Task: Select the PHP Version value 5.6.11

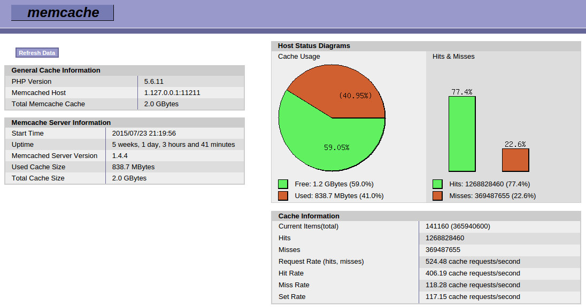Action: pyautogui.click(x=154, y=82)
